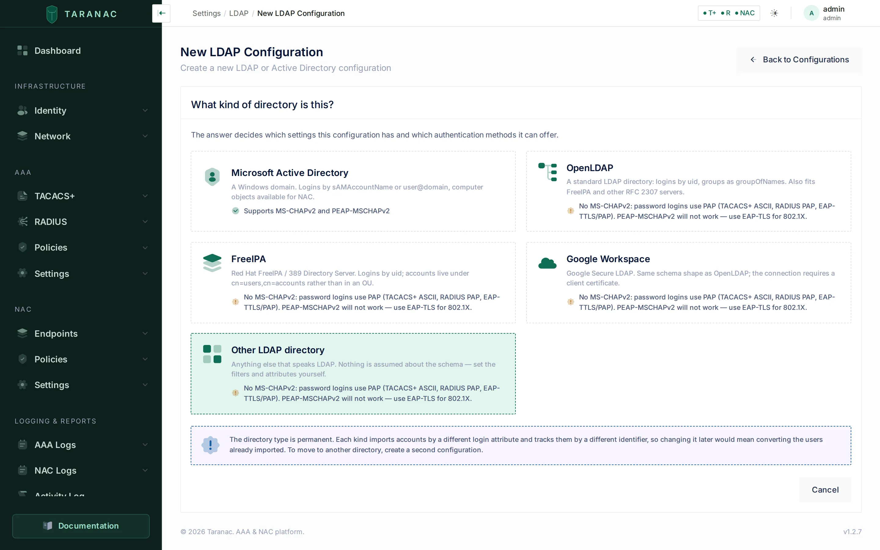The height and width of the screenshot is (550, 880).
Task: Click the Endpoints layers icon
Action: tap(23, 334)
